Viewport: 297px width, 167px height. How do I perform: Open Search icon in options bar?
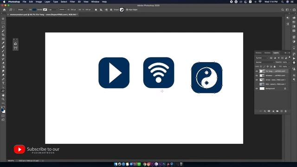click(x=283, y=10)
